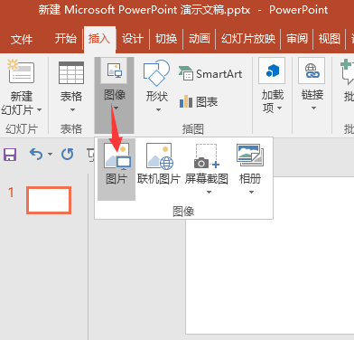Switch to the 开始 (Home) ribbon tab
This screenshot has height=340, width=354.
66,39
